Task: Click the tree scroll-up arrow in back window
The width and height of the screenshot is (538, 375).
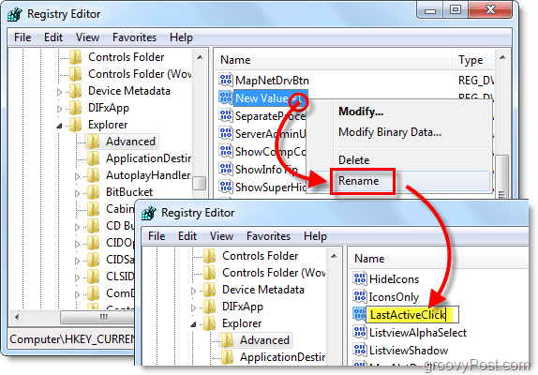Action: point(200,57)
